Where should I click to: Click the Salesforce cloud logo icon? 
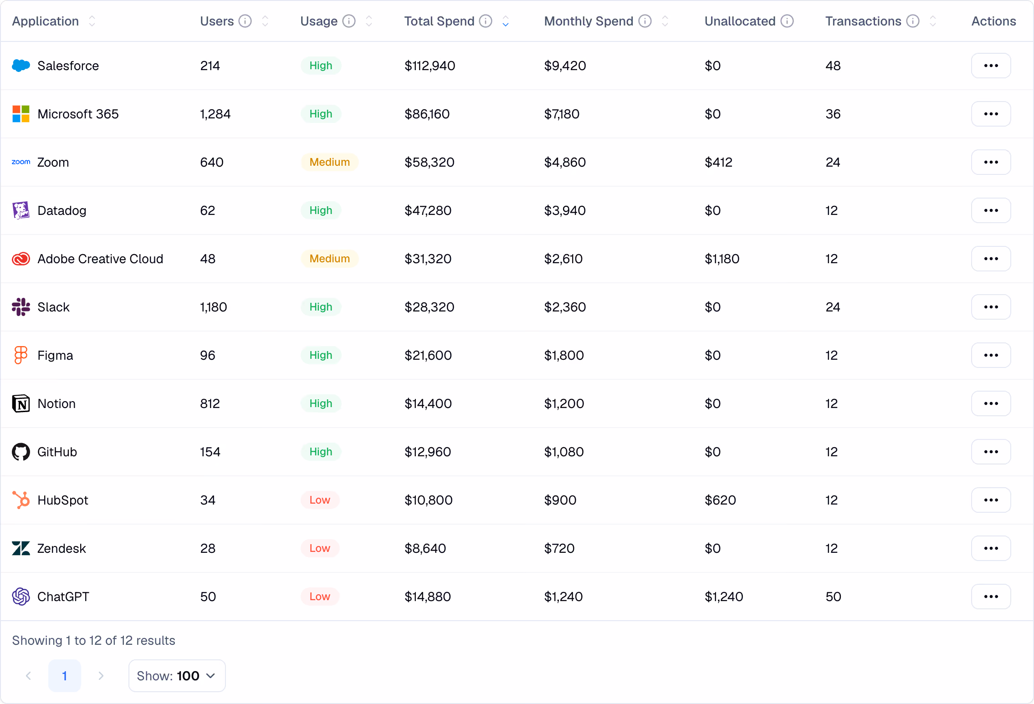[x=21, y=66]
